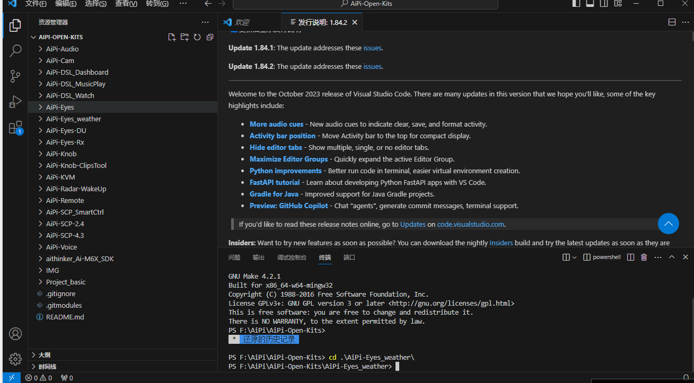Open the FastAPI tutorial link
This screenshot has height=383, width=694.
coord(275,182)
